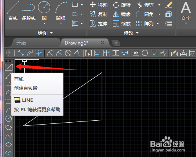The width and height of the screenshot is (196, 157).
Task: Click the offset icon in 修改 panel
Action: click(169, 23)
